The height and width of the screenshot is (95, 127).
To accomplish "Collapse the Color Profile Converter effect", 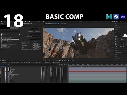I will click(22, 42).
